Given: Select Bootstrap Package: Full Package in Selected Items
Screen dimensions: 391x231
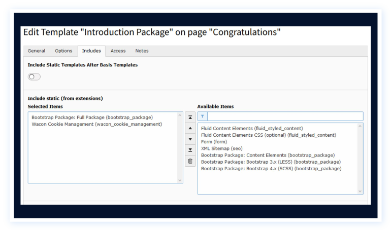Looking at the screenshot, I should click(x=92, y=118).
